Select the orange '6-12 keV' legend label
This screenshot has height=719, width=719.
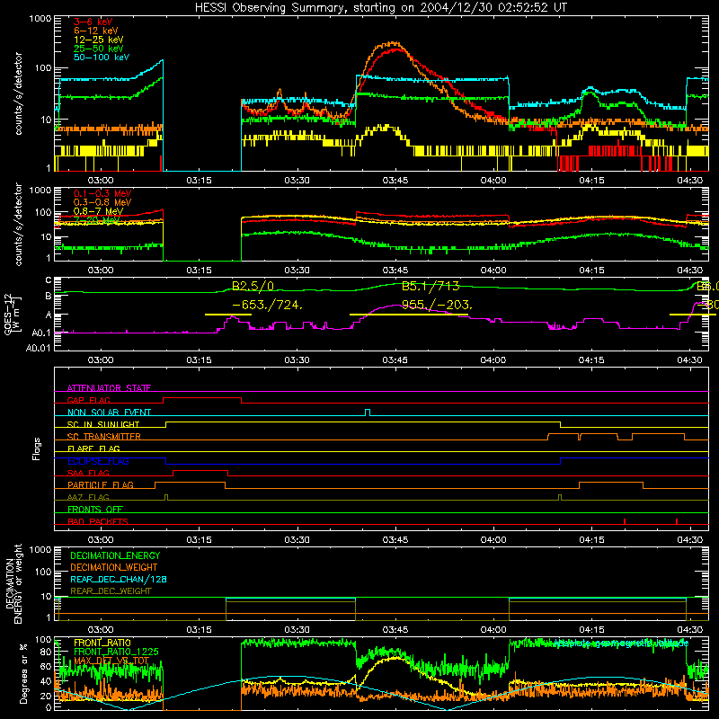point(96,31)
